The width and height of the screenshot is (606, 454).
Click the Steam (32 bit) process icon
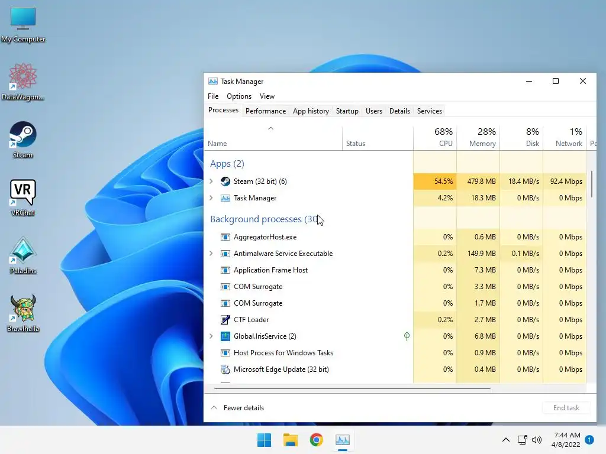click(x=225, y=181)
